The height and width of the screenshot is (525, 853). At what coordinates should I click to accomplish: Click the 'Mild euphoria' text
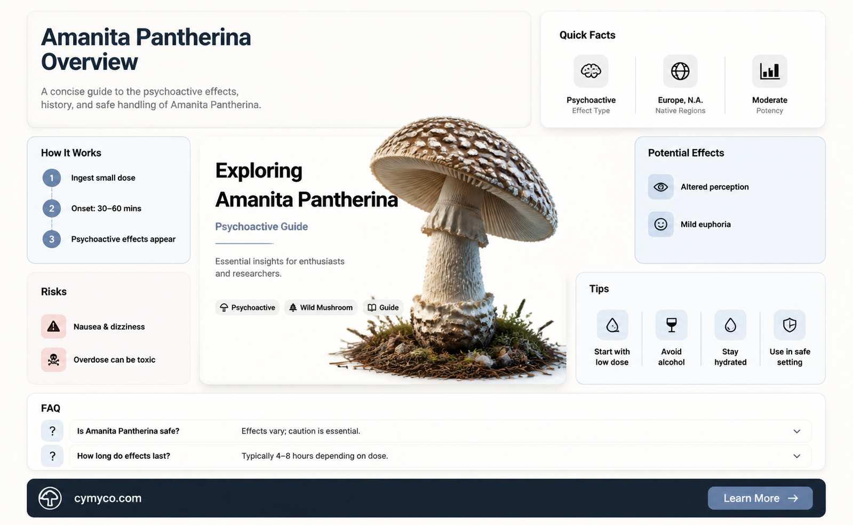tap(706, 225)
